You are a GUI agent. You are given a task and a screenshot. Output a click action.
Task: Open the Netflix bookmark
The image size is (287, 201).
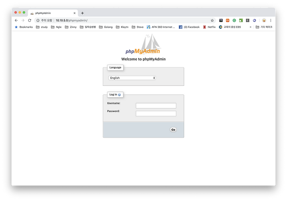209,27
